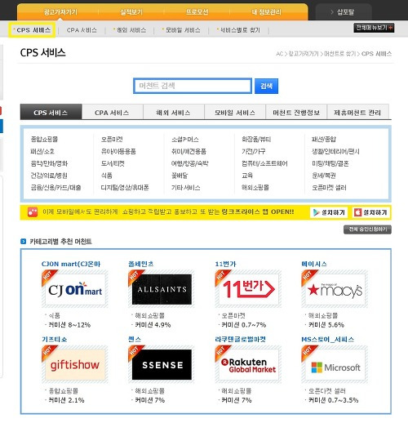Image resolution: width=408 pixels, height=423 pixels.
Task: Switch to the 모바일 서비스 tab
Action: tap(235, 112)
